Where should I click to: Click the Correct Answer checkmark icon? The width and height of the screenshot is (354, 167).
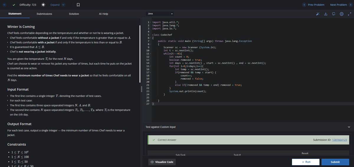coord(154,140)
